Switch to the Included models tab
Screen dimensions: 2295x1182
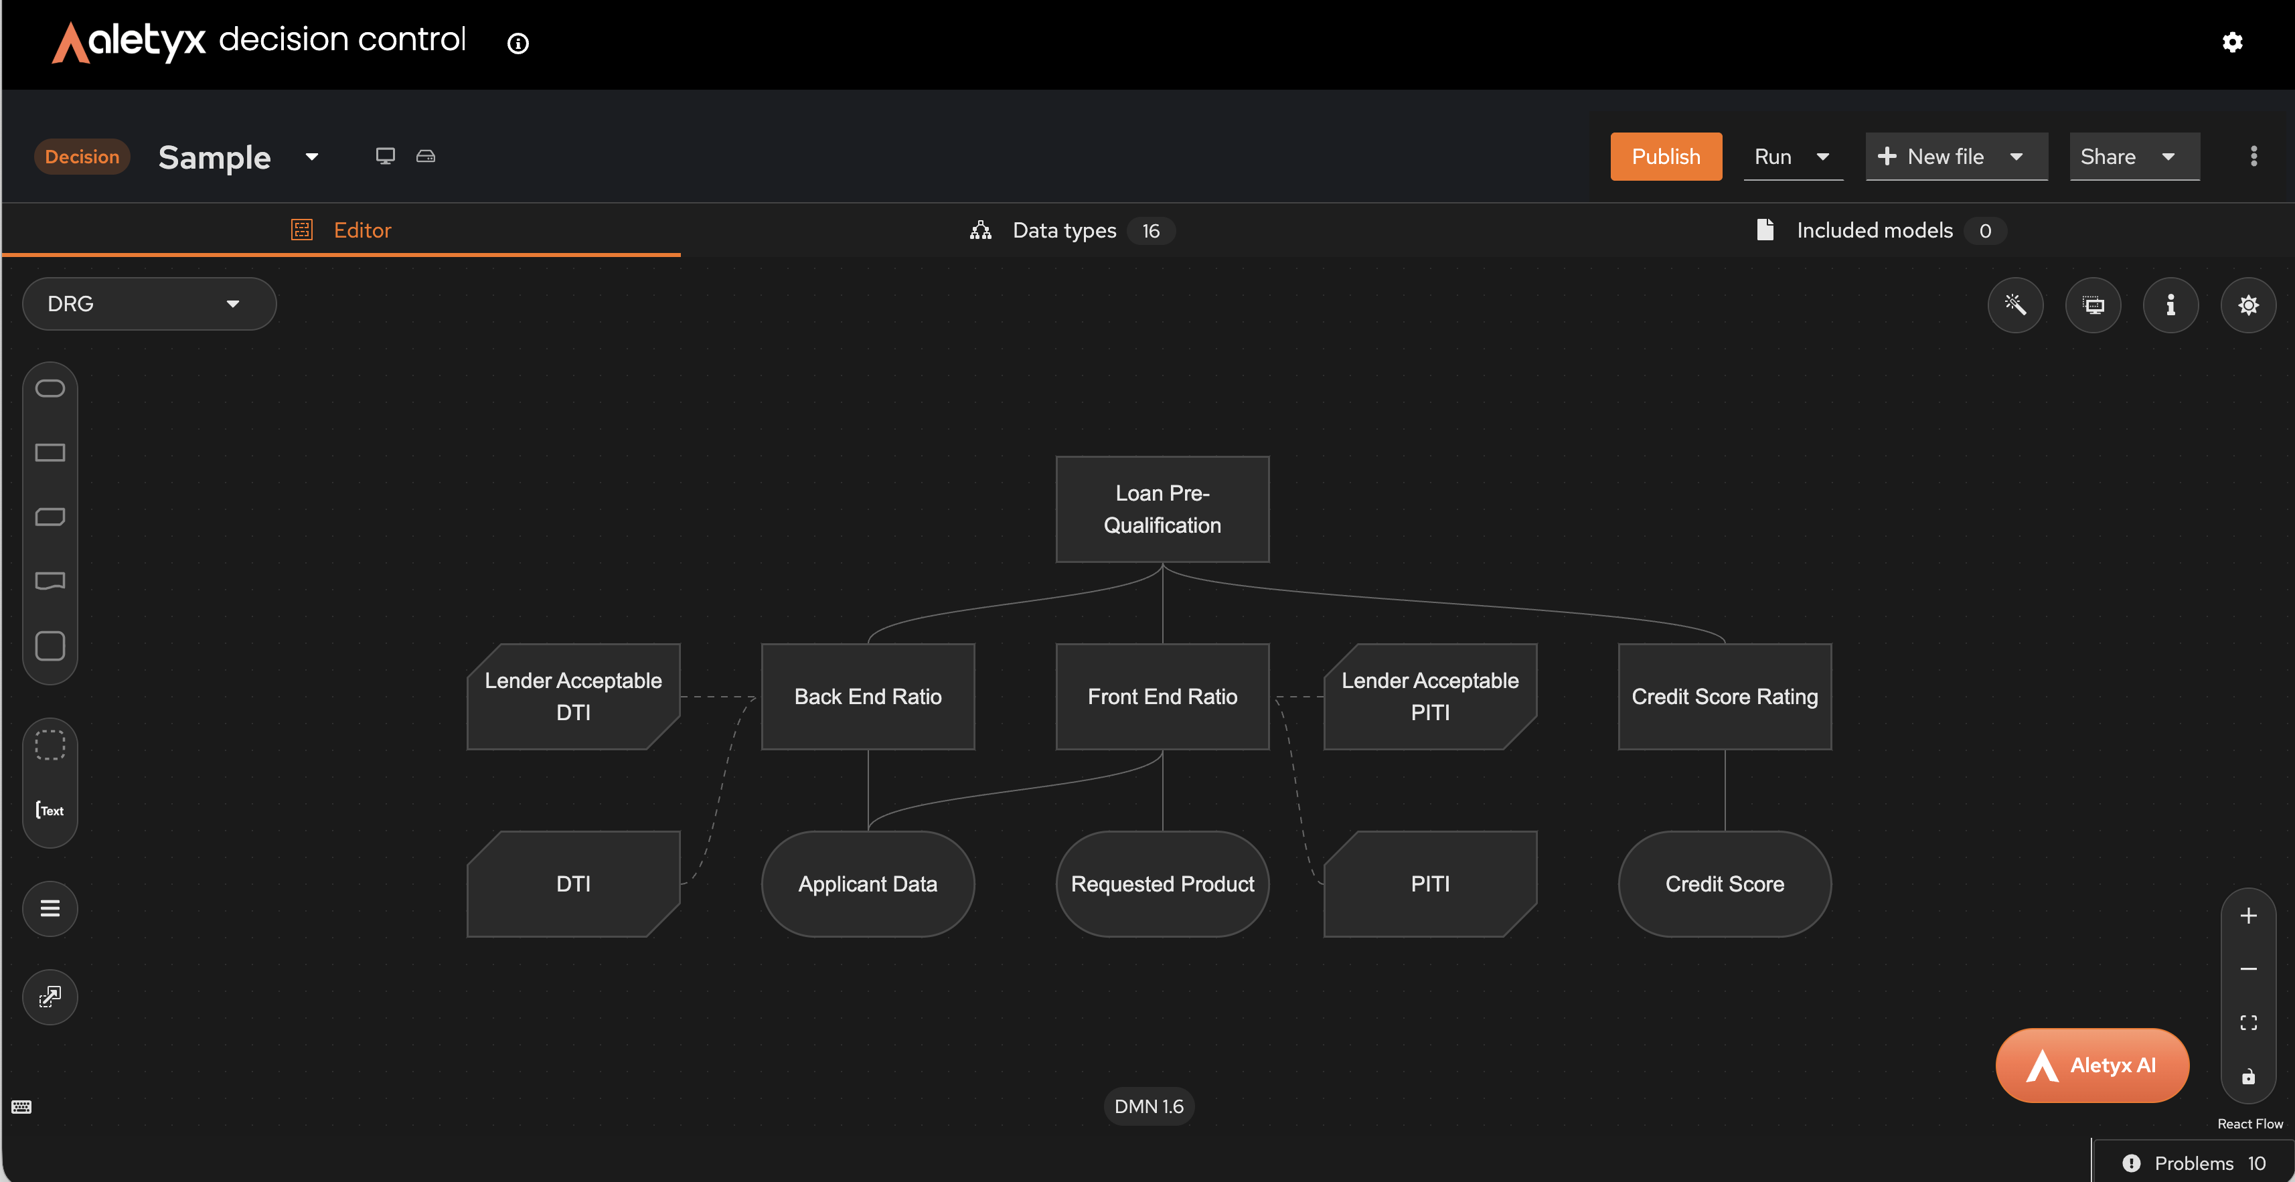pos(1874,231)
